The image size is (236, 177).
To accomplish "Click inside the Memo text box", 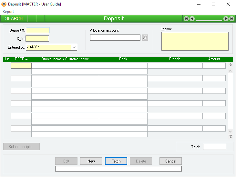I will 195,41.
